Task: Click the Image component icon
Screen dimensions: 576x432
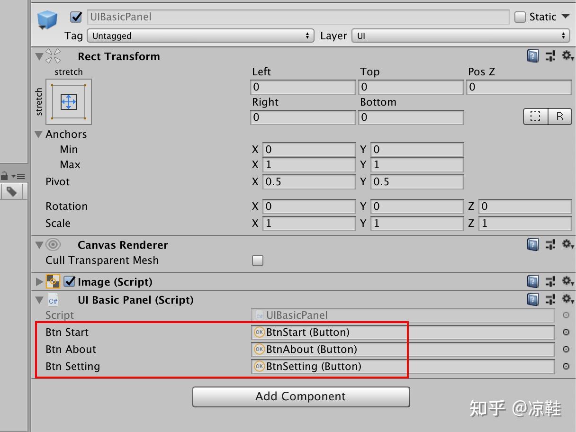Action: pyautogui.click(x=53, y=282)
